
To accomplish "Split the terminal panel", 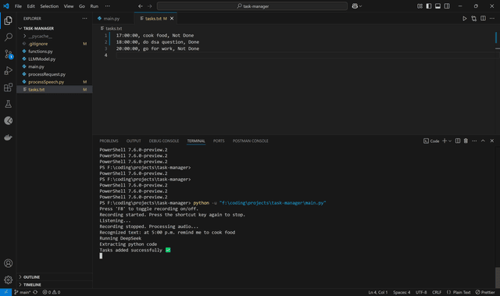I will [458, 141].
